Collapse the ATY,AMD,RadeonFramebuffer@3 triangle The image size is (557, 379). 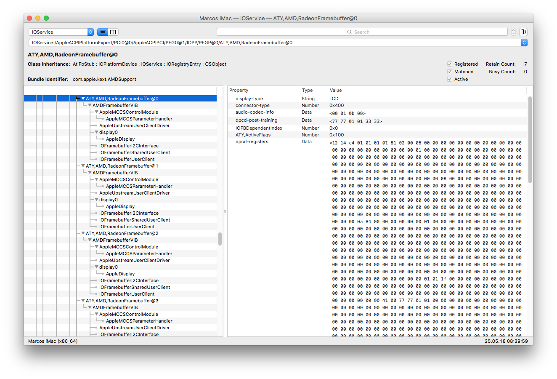tap(83, 301)
